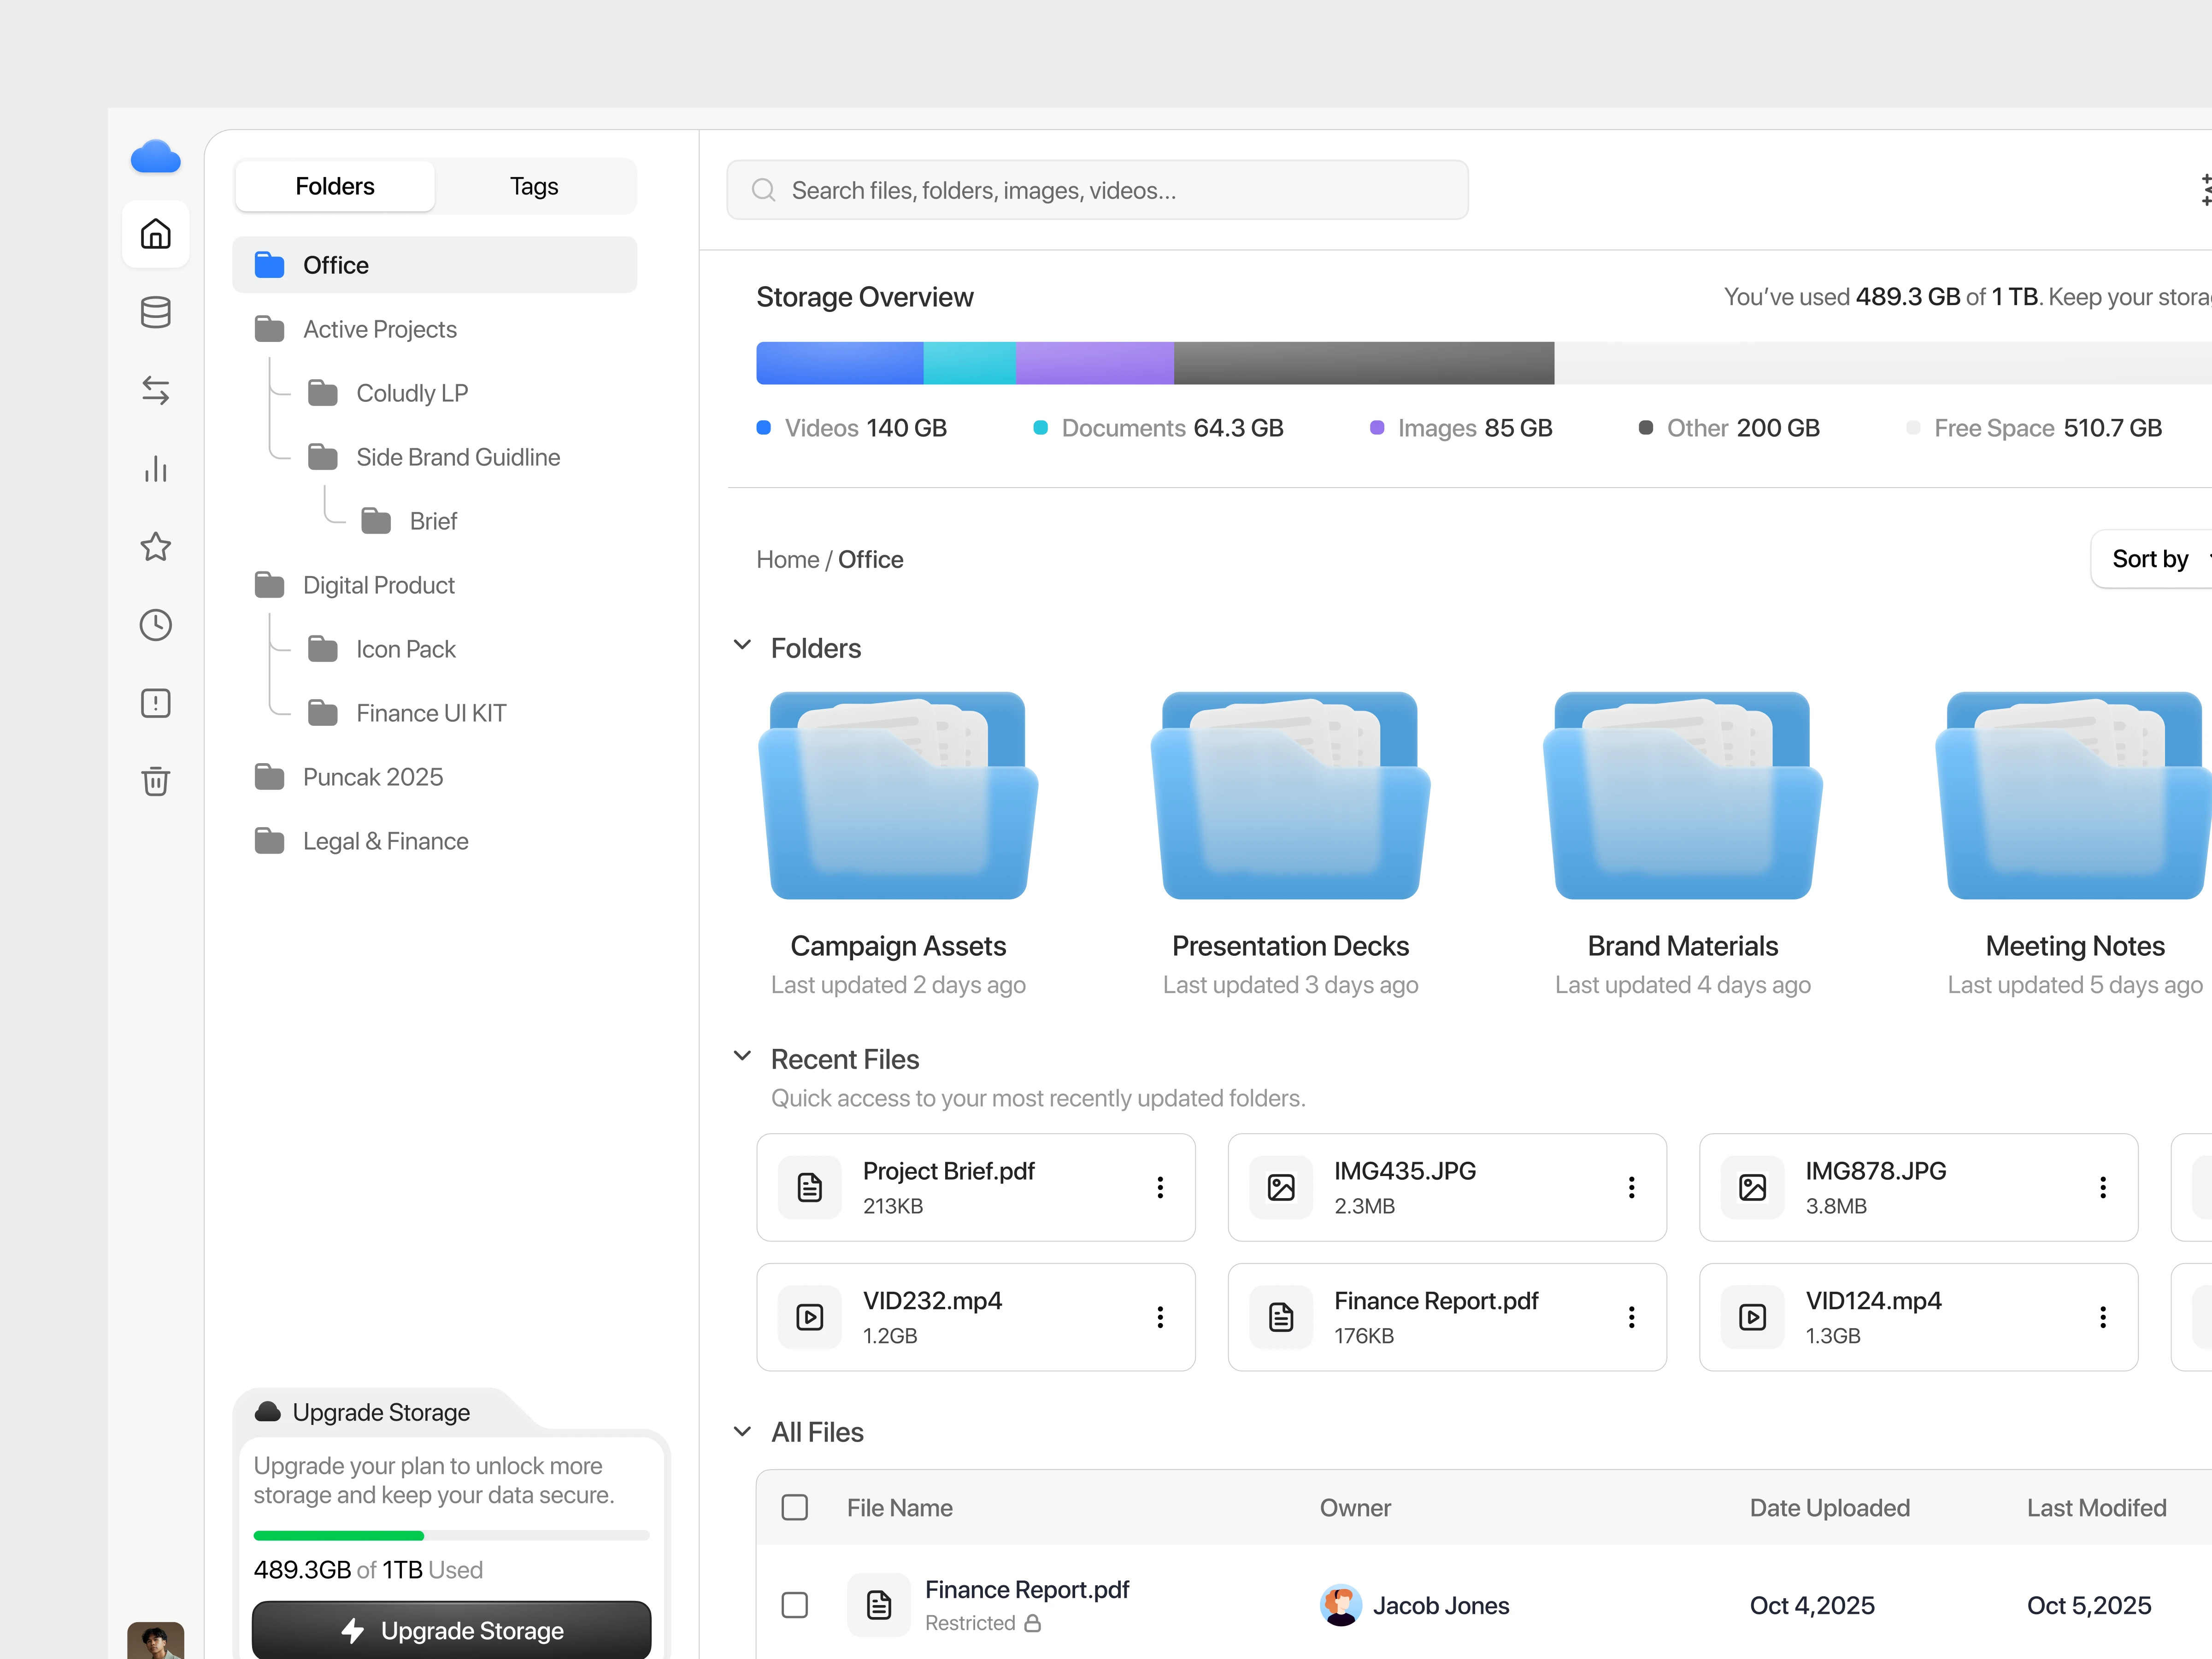The width and height of the screenshot is (2212, 1659).
Task: Click the alert exclamation sidebar icon
Action: 155,703
